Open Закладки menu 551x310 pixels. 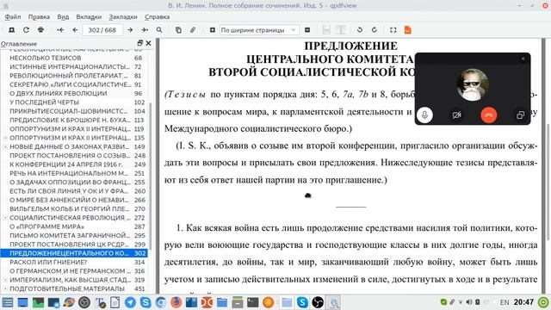123,17
